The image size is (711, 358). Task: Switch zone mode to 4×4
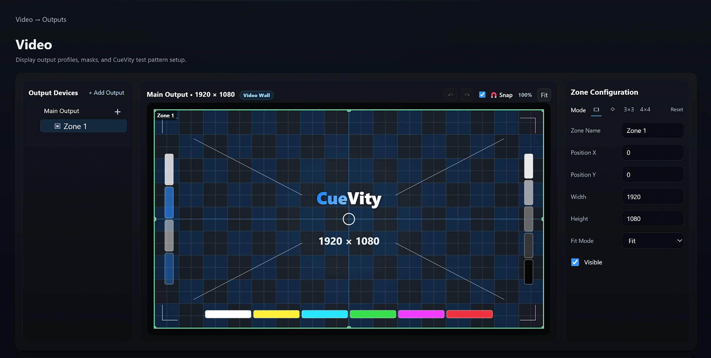pos(645,110)
